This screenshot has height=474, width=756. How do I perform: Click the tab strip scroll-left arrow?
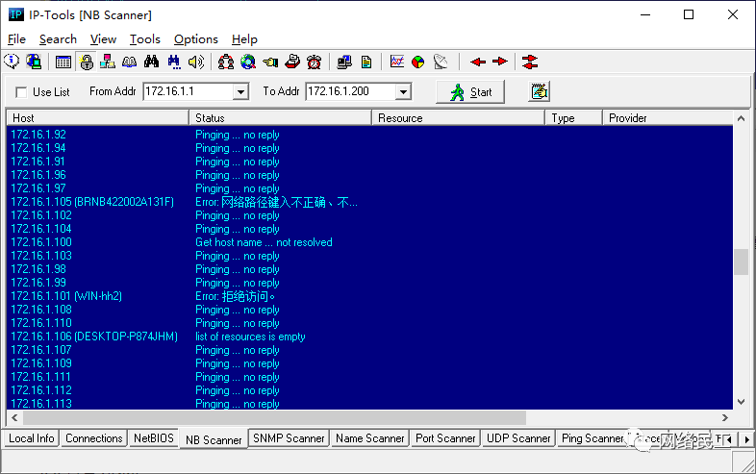pyautogui.click(x=728, y=439)
